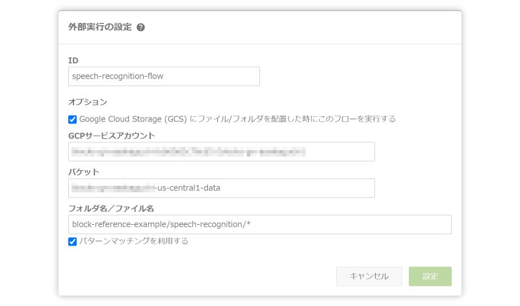Click inside the バケット input field
520x306 pixels.
pyautogui.click(x=222, y=188)
